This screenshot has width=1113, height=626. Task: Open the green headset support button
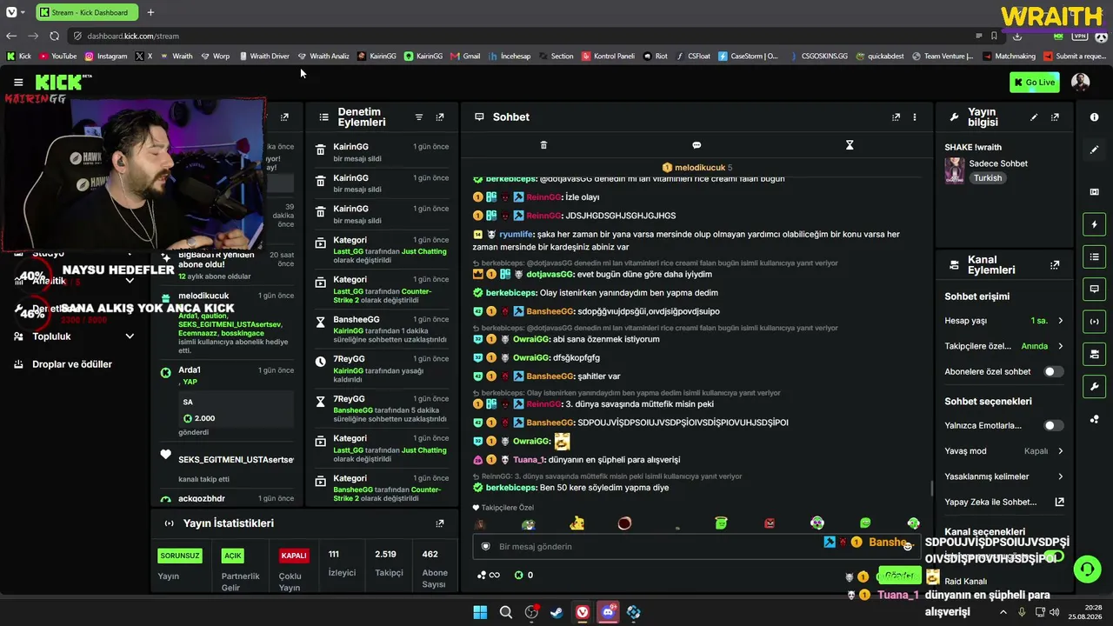pyautogui.click(x=1086, y=569)
